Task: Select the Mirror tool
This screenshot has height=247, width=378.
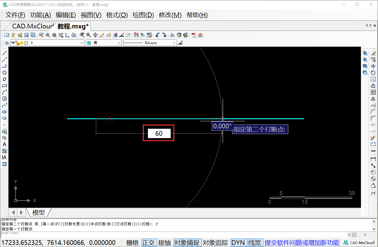Action: click(x=373, y=99)
